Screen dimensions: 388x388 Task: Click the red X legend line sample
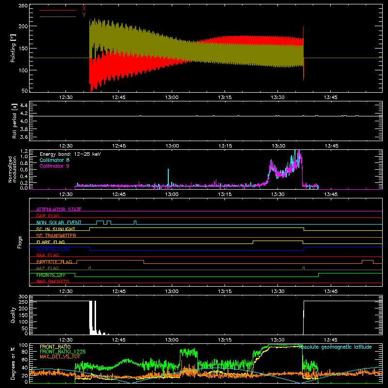tap(58, 10)
